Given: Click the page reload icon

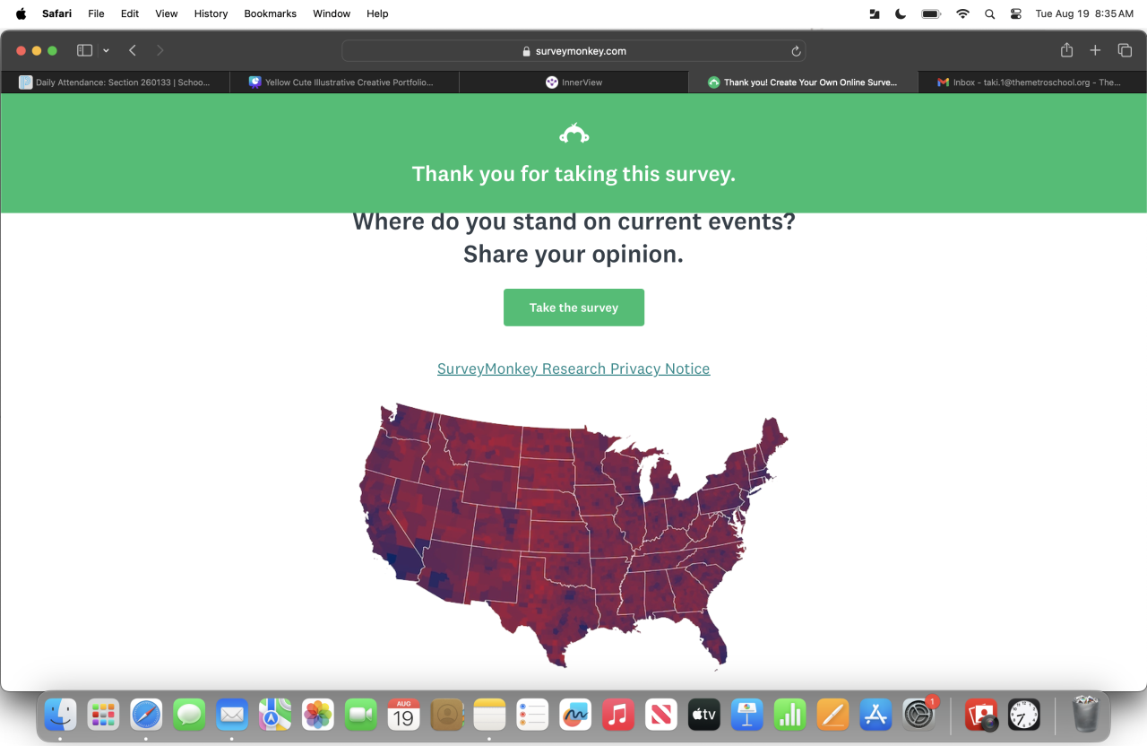Looking at the screenshot, I should tap(796, 51).
